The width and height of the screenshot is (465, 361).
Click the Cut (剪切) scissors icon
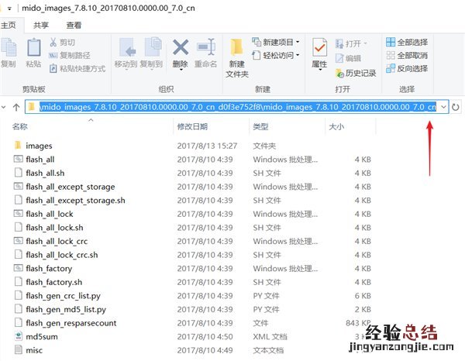coord(53,42)
